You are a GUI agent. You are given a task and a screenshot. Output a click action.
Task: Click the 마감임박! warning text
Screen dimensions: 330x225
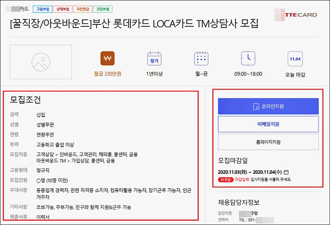pyautogui.click(x=242, y=180)
